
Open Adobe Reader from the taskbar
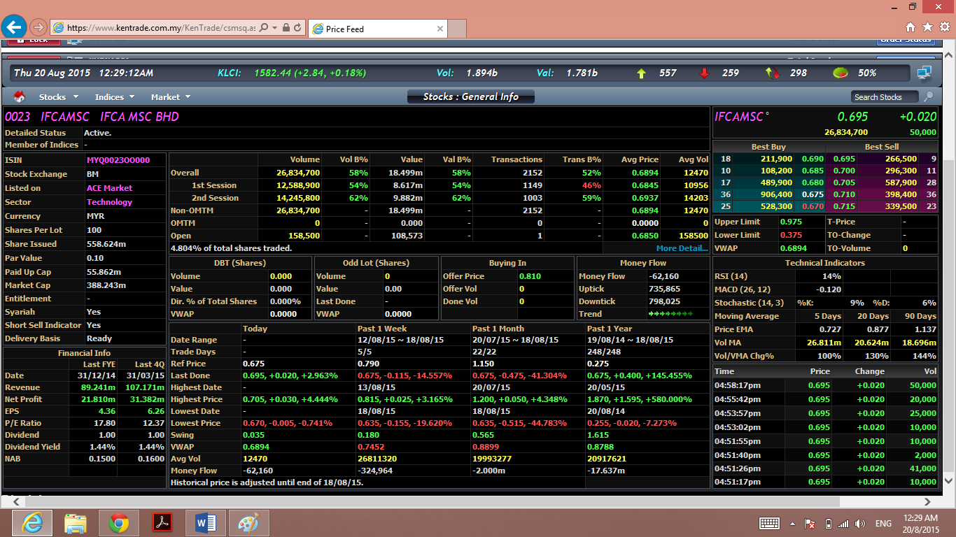tap(162, 522)
